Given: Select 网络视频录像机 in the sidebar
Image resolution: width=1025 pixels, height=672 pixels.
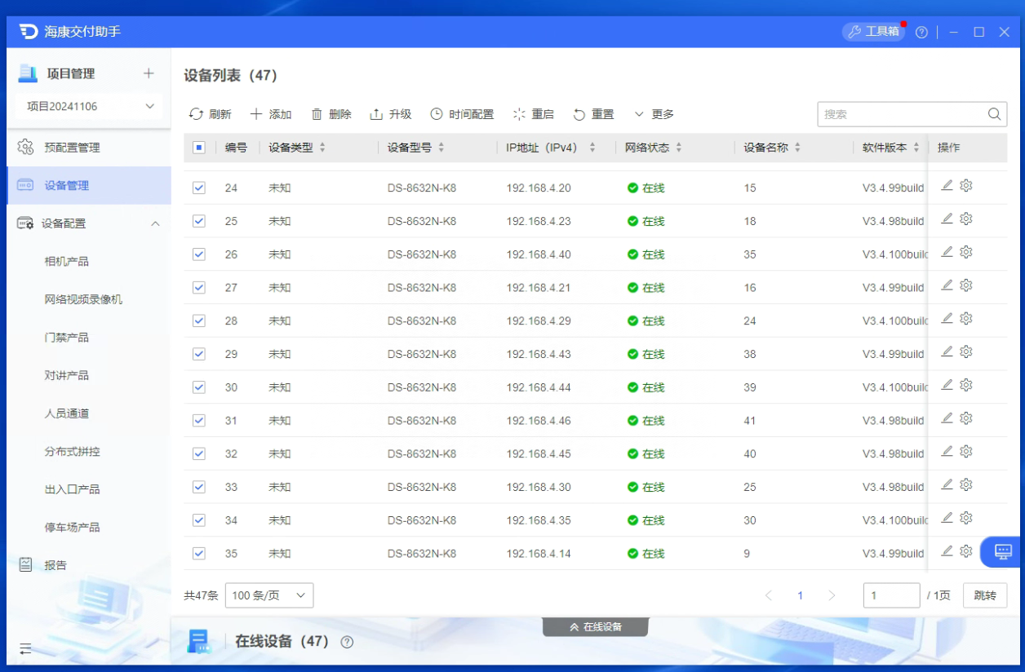Looking at the screenshot, I should click(83, 299).
